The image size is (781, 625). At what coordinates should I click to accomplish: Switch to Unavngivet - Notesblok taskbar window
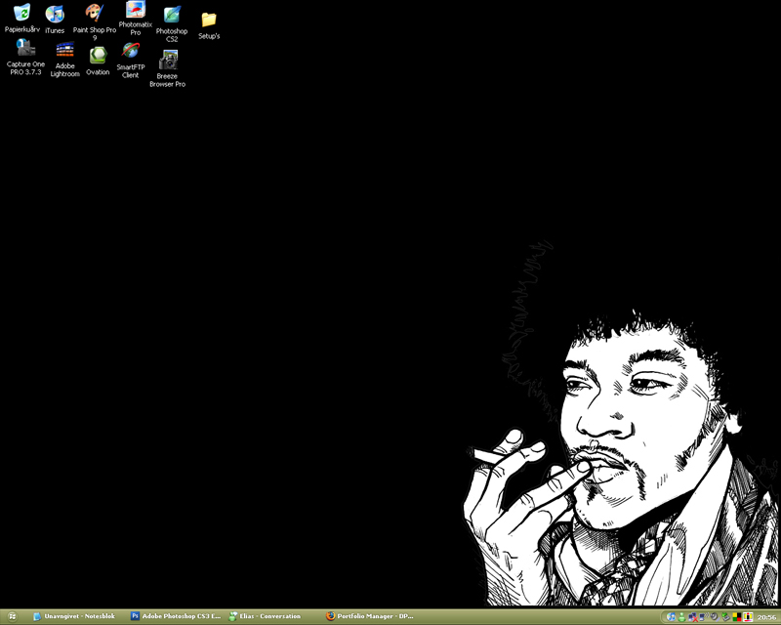74,616
